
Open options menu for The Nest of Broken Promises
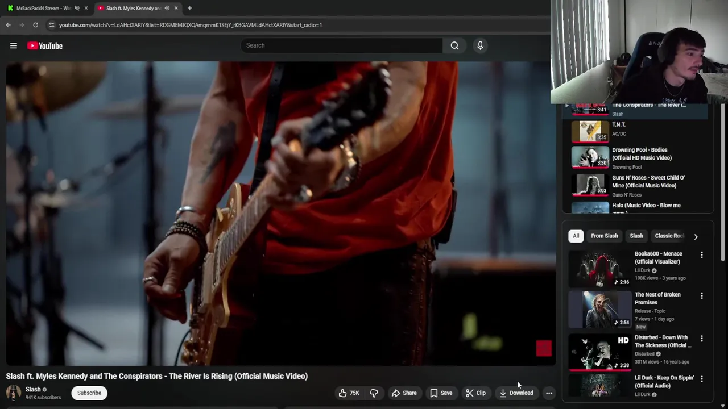tap(701, 296)
